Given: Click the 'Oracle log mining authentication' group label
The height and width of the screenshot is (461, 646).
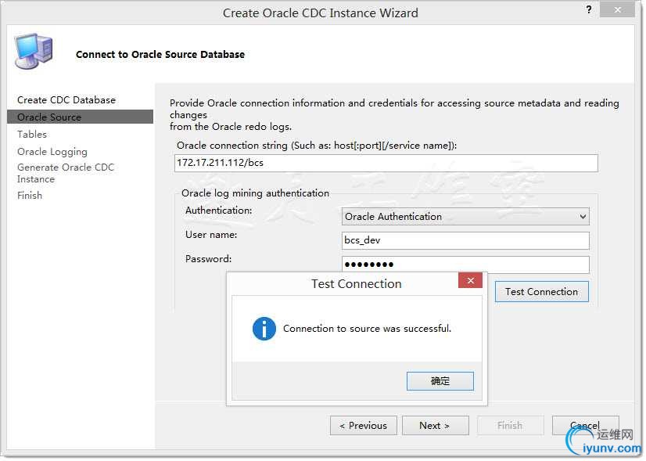Looking at the screenshot, I should pos(256,193).
